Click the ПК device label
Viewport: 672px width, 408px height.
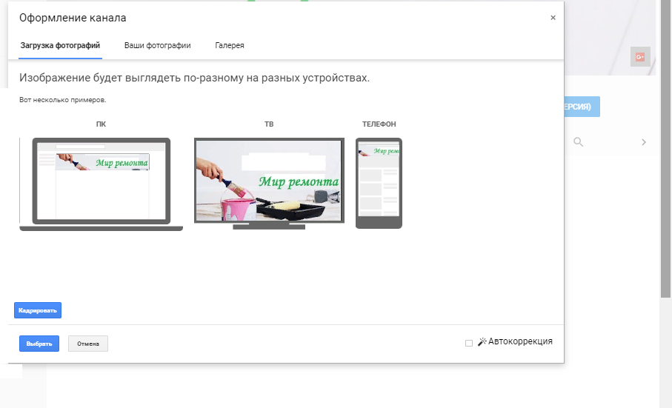click(101, 124)
